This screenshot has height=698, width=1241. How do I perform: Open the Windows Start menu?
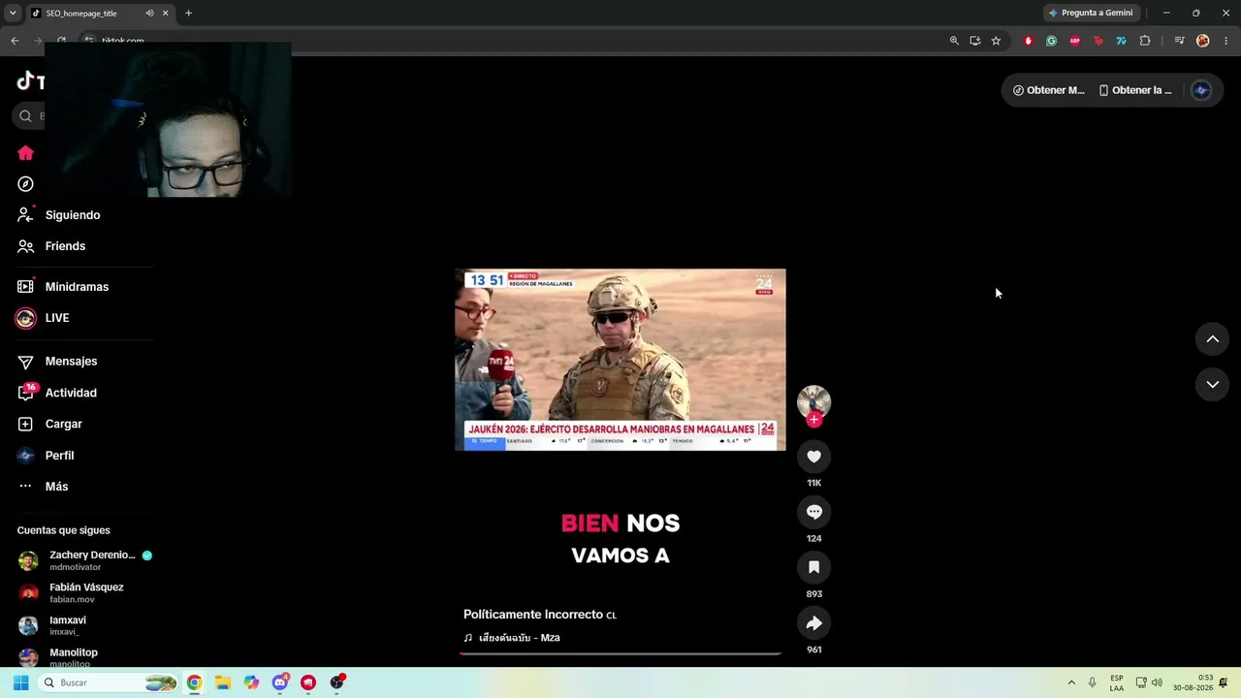pos(20,682)
